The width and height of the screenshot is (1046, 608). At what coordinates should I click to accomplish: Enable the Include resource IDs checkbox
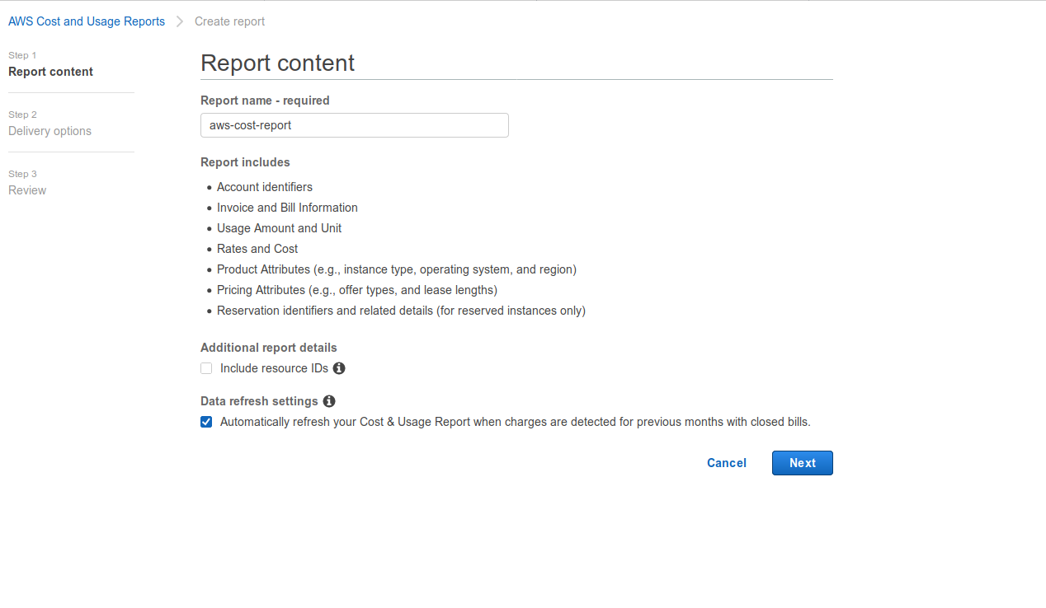point(206,368)
